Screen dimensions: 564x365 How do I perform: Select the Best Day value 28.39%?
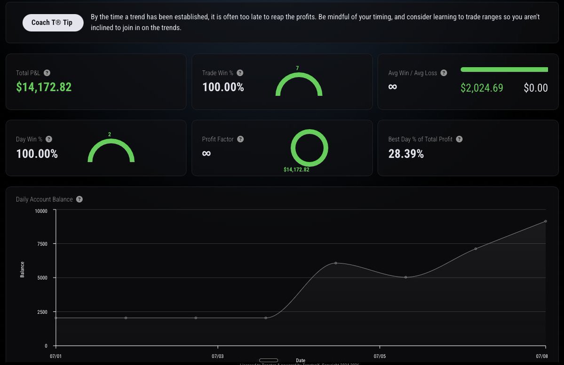tap(406, 154)
